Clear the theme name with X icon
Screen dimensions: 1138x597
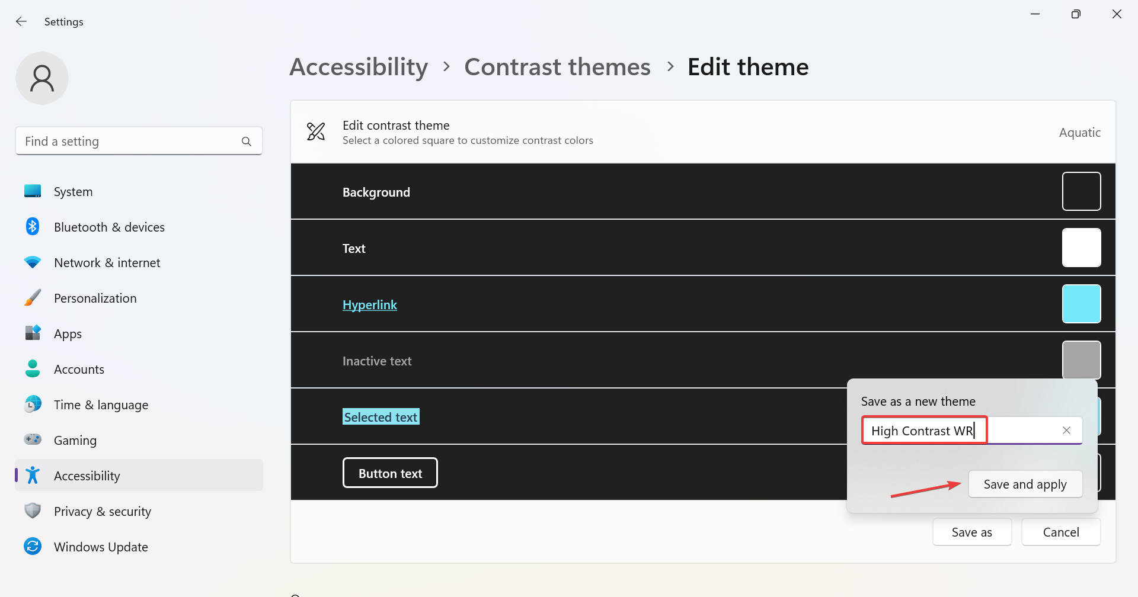tap(1066, 431)
